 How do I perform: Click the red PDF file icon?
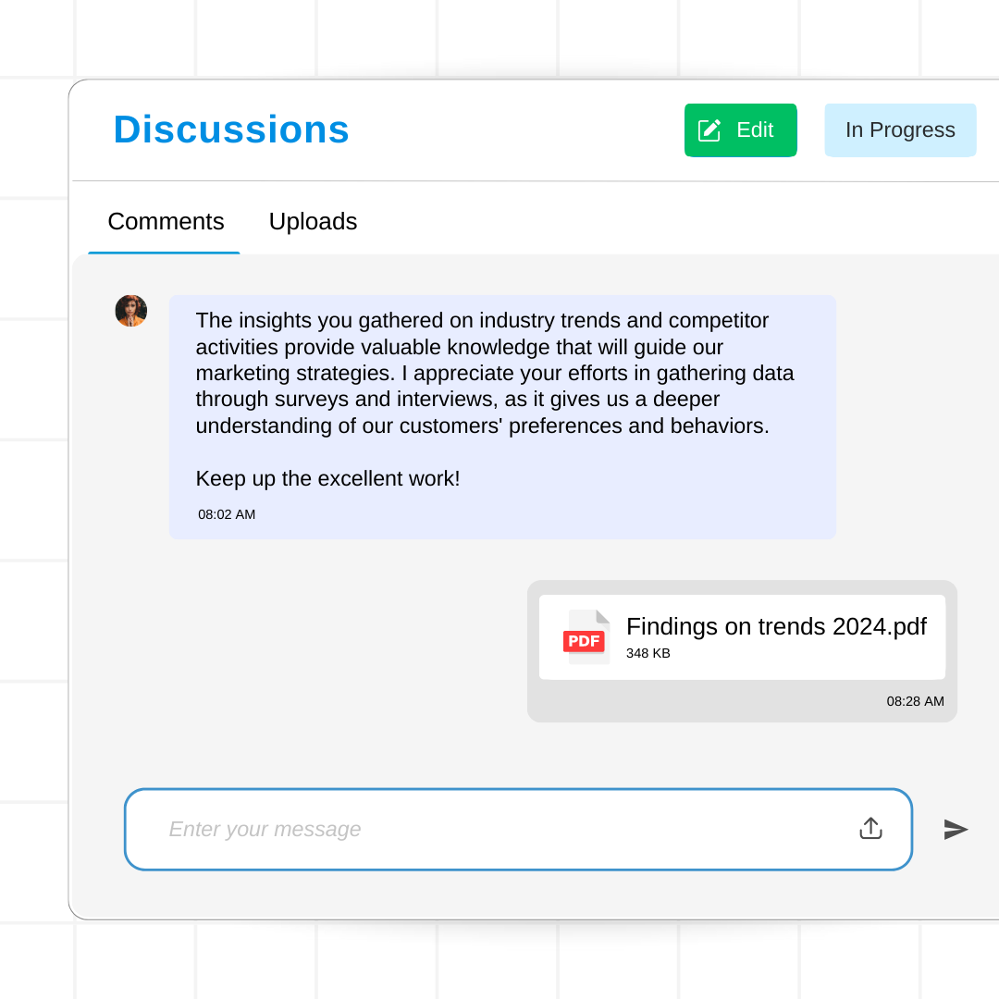pos(586,637)
